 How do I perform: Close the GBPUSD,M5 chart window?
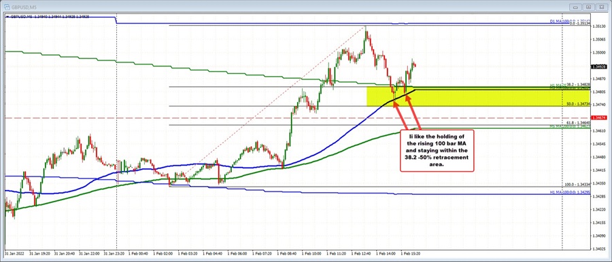coord(601,6)
